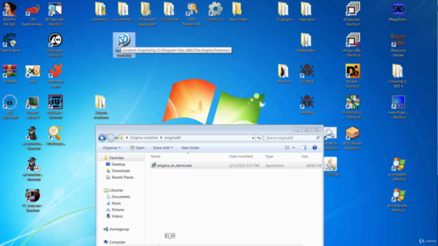Launch WinRAR from the desktop
This screenshot has width=438, height=246.
(10, 74)
